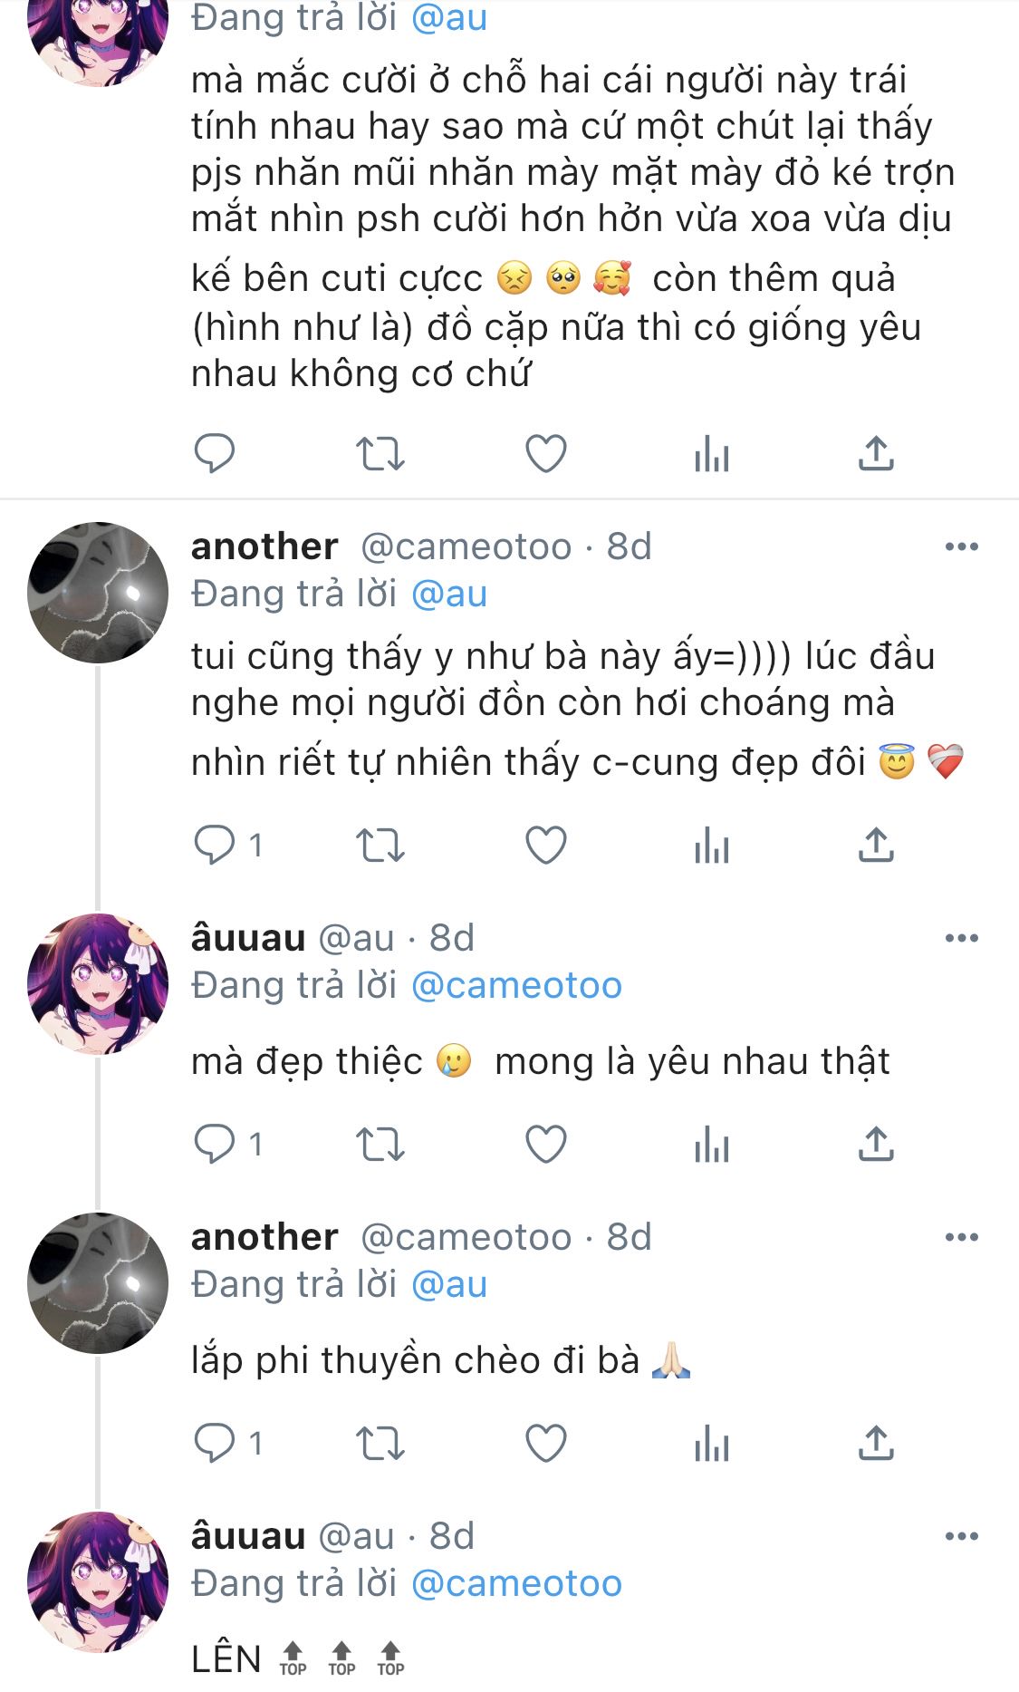Like the 'lắp phi thuyền chèo' tweet

coord(546,1443)
